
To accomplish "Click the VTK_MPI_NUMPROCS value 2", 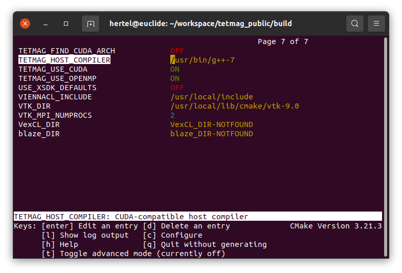I will [x=172, y=116].
